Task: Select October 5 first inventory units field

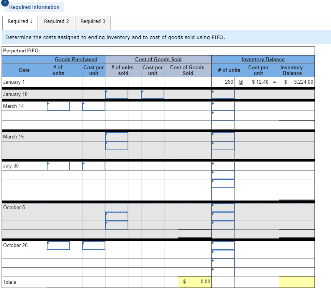Action: tap(223, 208)
